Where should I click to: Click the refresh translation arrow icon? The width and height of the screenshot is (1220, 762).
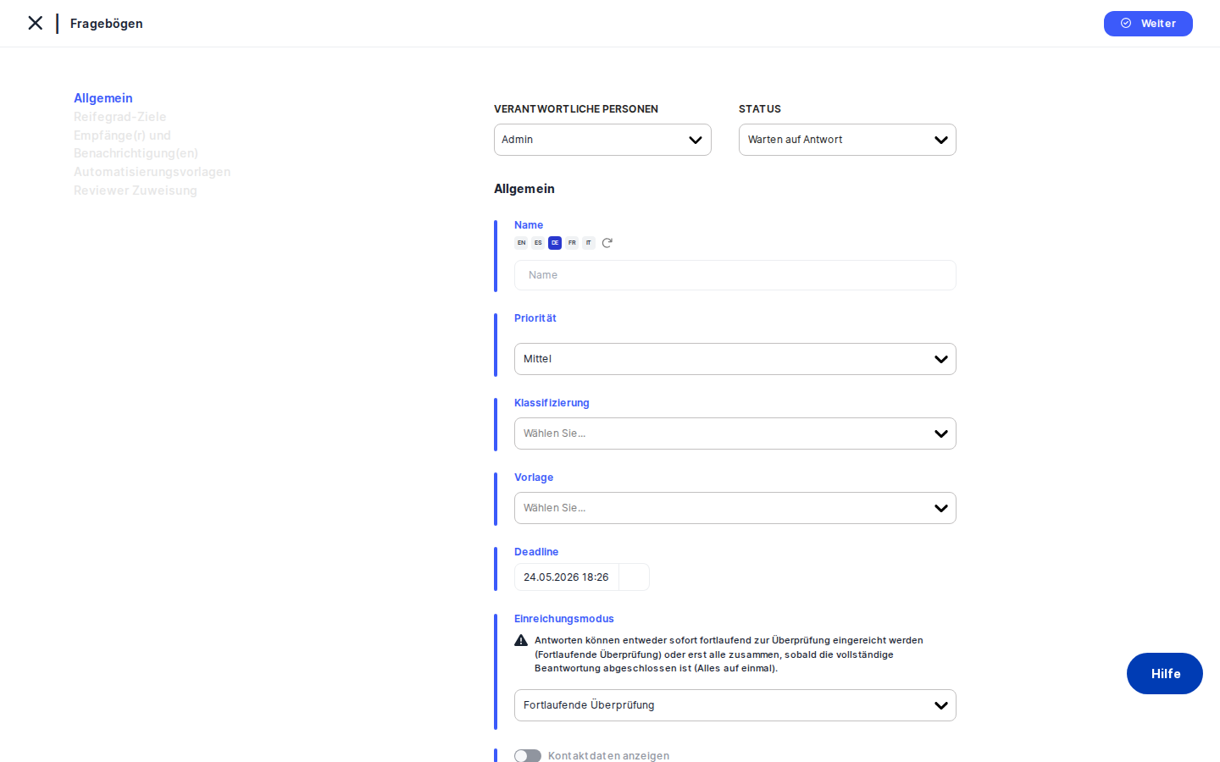pyautogui.click(x=607, y=243)
